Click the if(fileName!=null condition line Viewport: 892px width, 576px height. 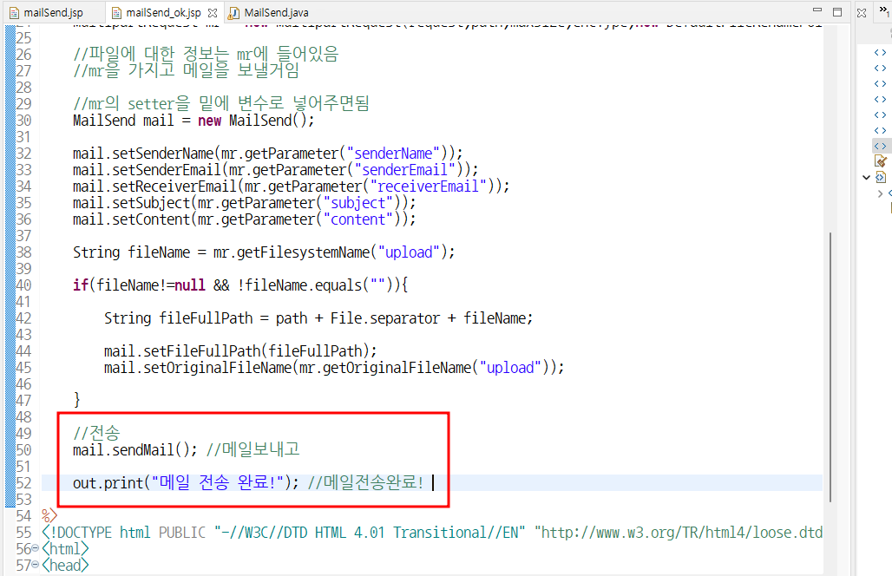tap(240, 285)
